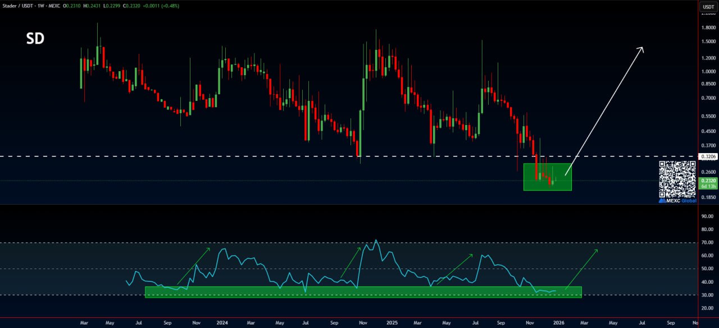Select the 0.3206 dashed line price label

(707, 156)
